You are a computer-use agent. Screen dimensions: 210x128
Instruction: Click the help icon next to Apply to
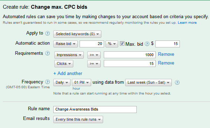(47, 33)
